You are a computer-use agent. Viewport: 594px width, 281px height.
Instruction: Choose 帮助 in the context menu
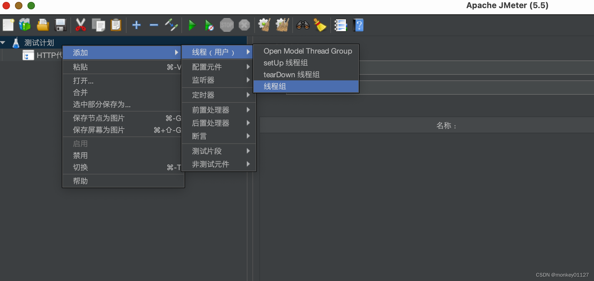point(123,181)
